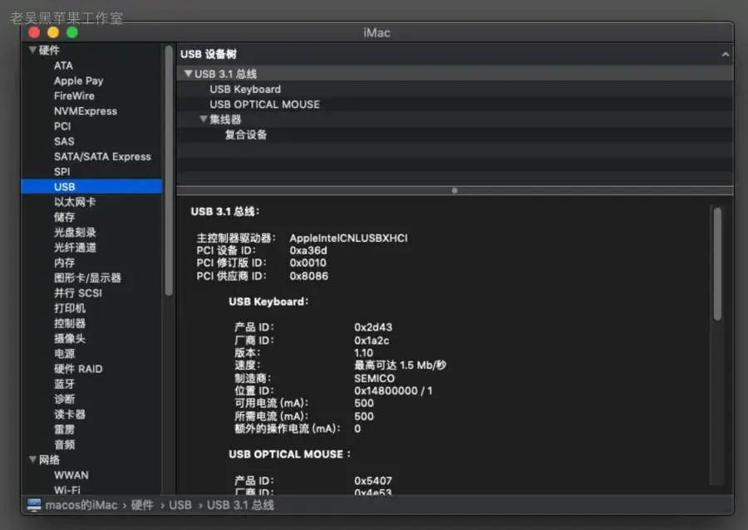Collapse the USB 3.1 总线 tree node
This screenshot has height=530, width=748.
pyautogui.click(x=189, y=73)
